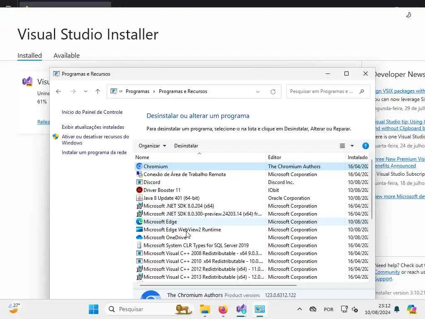Open Ativar ou desativar recursos do Windows
The image size is (425, 319).
click(95, 140)
